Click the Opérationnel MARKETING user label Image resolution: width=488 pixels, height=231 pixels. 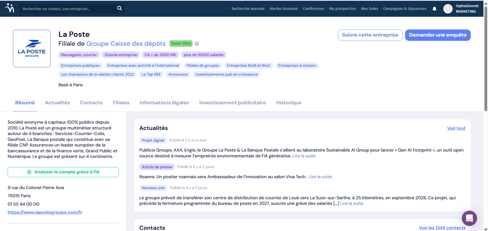point(467,9)
